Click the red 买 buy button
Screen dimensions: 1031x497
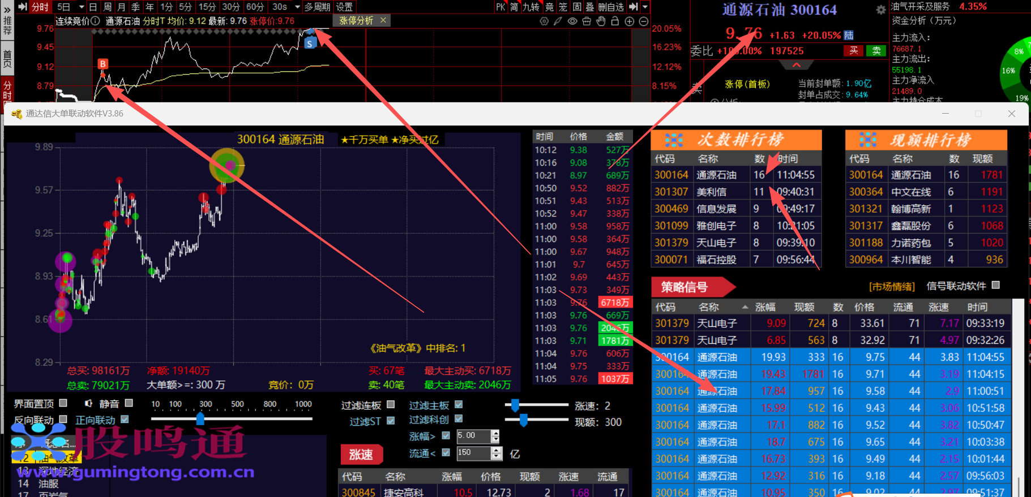pyautogui.click(x=853, y=51)
